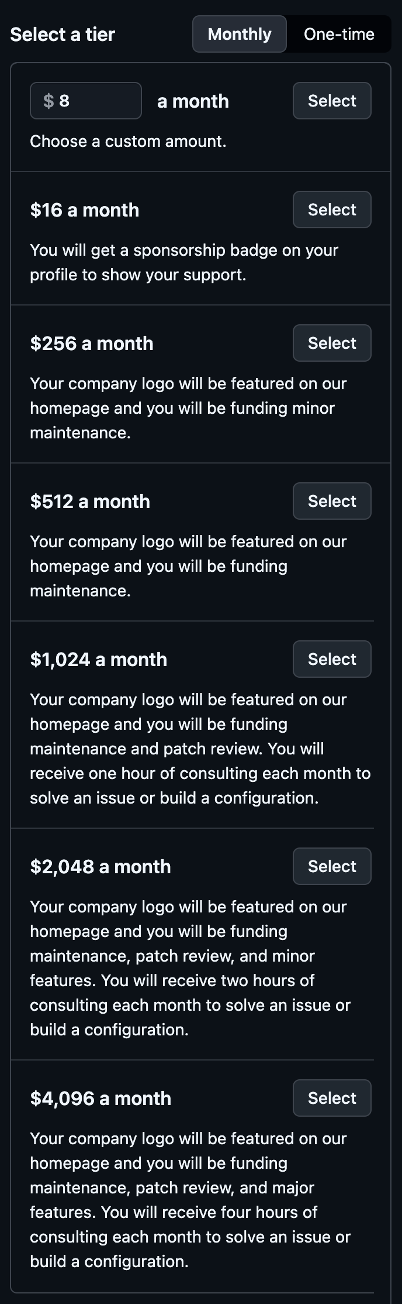Click the "Choose a custom amount." text
This screenshot has width=402, height=1304.
coord(128,142)
